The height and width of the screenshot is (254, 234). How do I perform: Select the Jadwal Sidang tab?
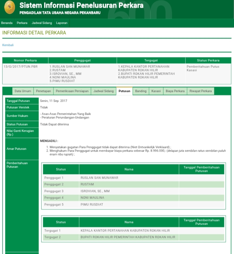103,91
